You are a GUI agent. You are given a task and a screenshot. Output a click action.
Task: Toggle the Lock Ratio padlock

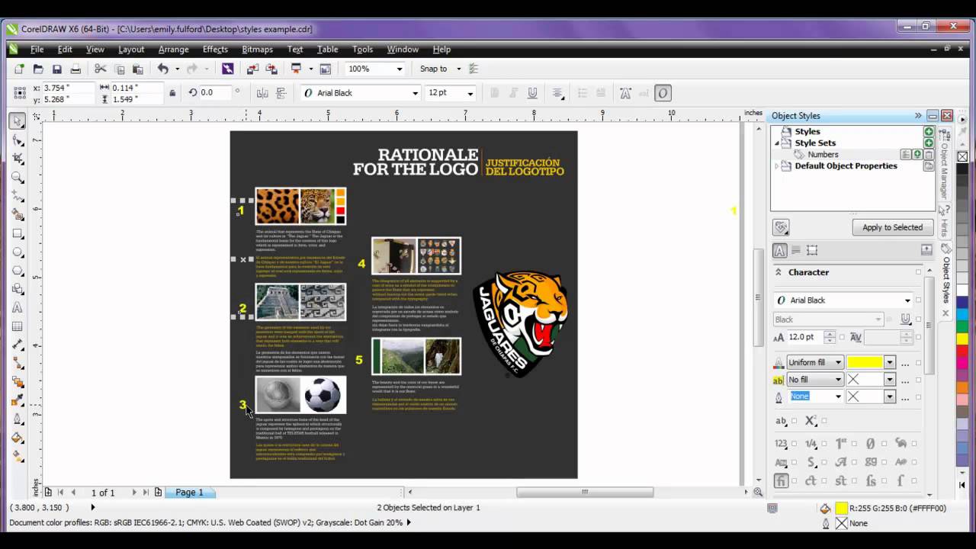pos(172,93)
